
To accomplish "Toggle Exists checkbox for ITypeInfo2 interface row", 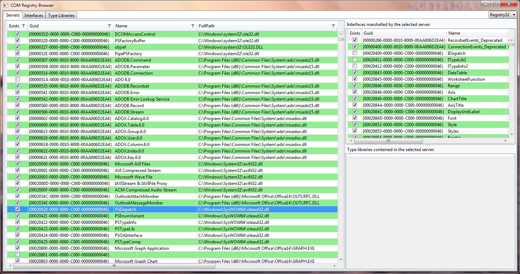I will tap(355, 66).
